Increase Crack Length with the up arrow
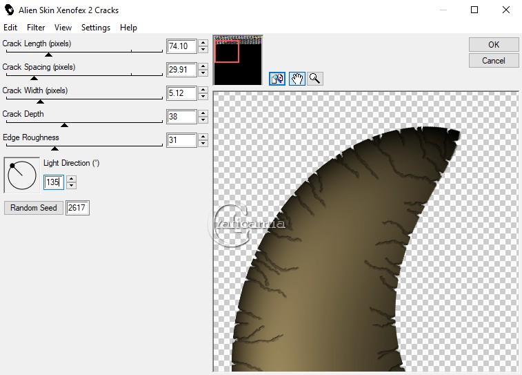 203,43
